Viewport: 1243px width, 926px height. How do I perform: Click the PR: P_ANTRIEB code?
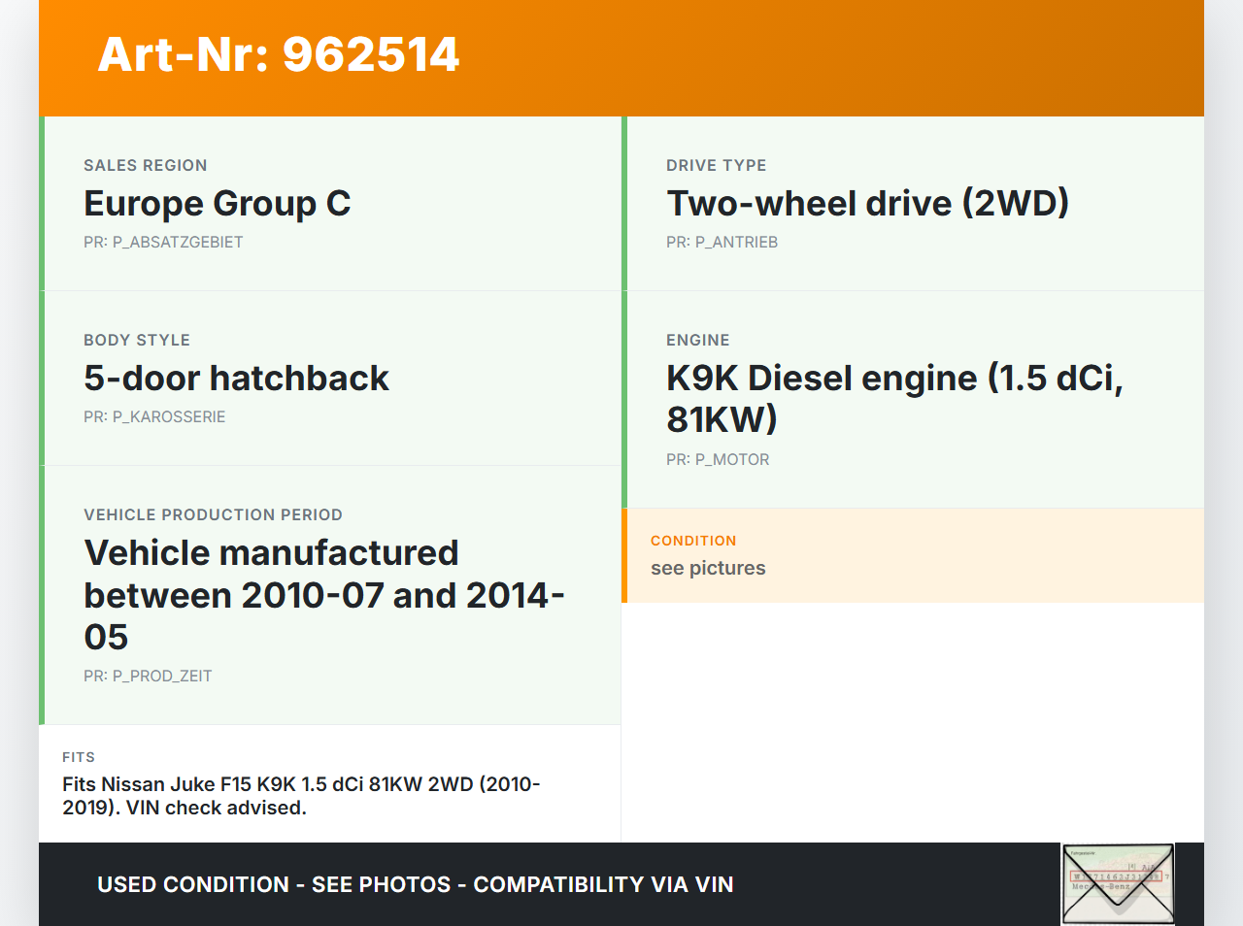pyautogui.click(x=722, y=243)
